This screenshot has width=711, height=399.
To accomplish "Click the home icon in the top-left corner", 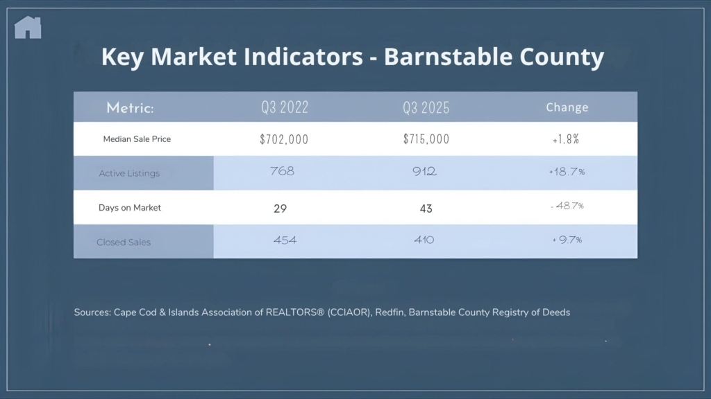I will tap(28, 28).
